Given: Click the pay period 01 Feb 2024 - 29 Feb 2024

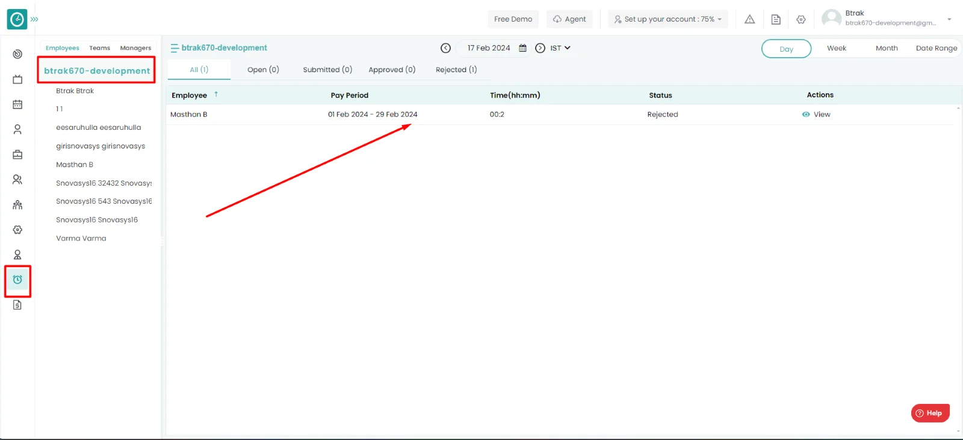Looking at the screenshot, I should (x=373, y=114).
